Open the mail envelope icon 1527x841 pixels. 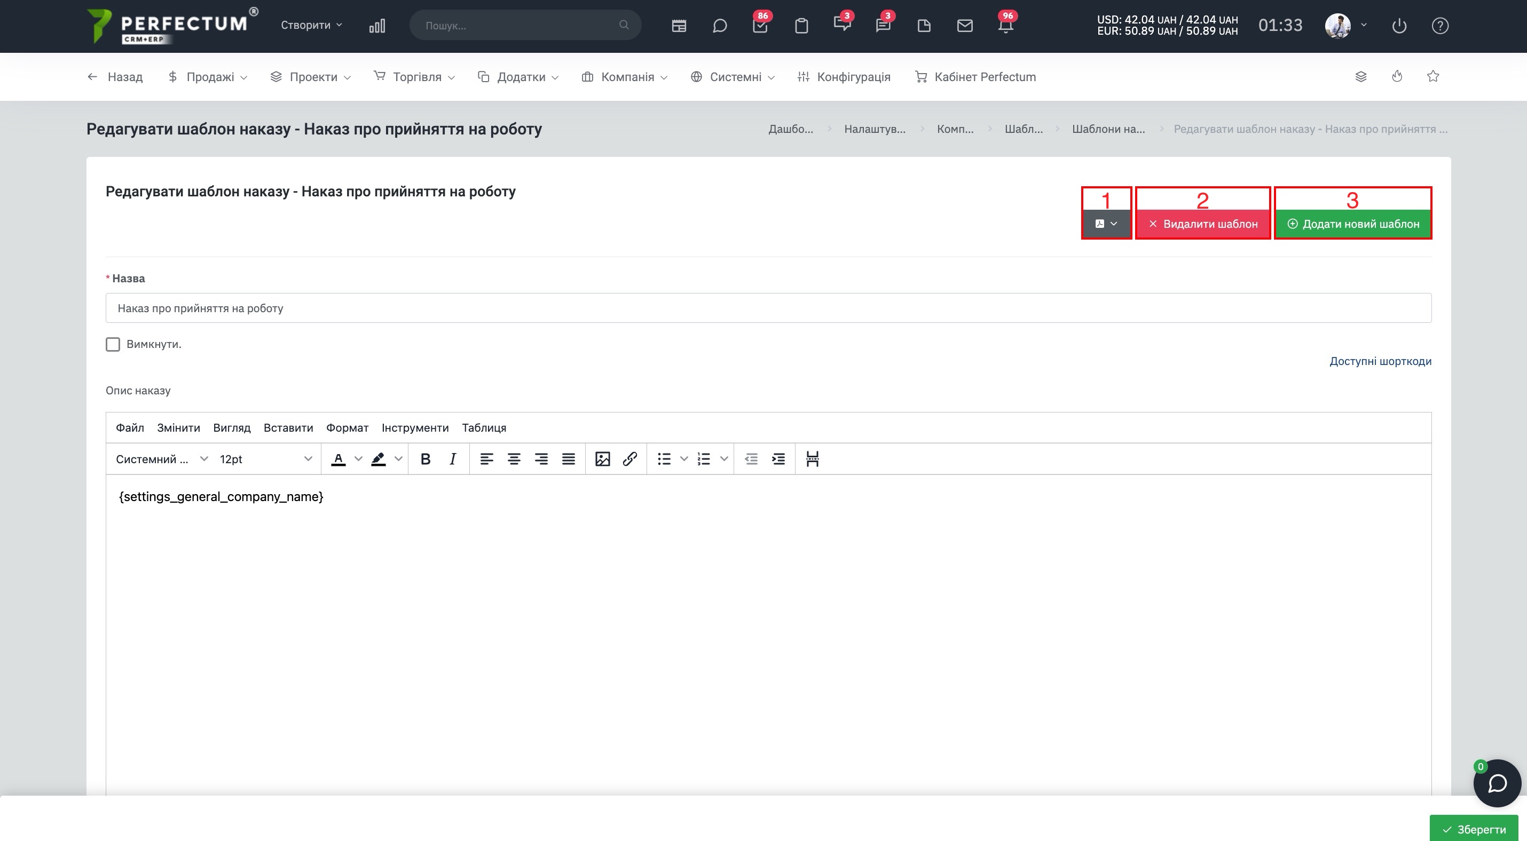pyautogui.click(x=964, y=26)
